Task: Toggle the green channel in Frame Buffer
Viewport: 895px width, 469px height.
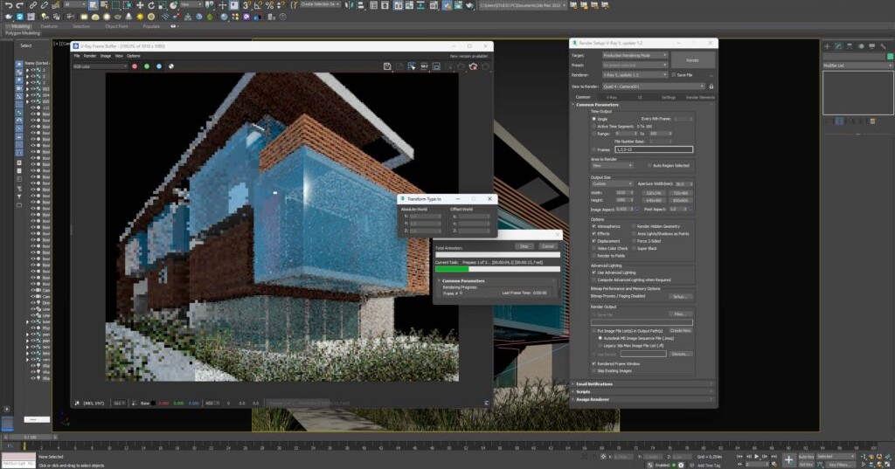Action: tap(147, 66)
